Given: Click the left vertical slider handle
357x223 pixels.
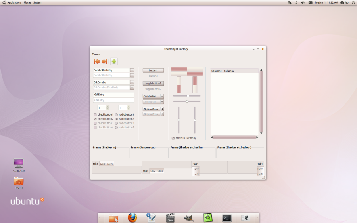Looking at the screenshot, I should click(179, 120).
